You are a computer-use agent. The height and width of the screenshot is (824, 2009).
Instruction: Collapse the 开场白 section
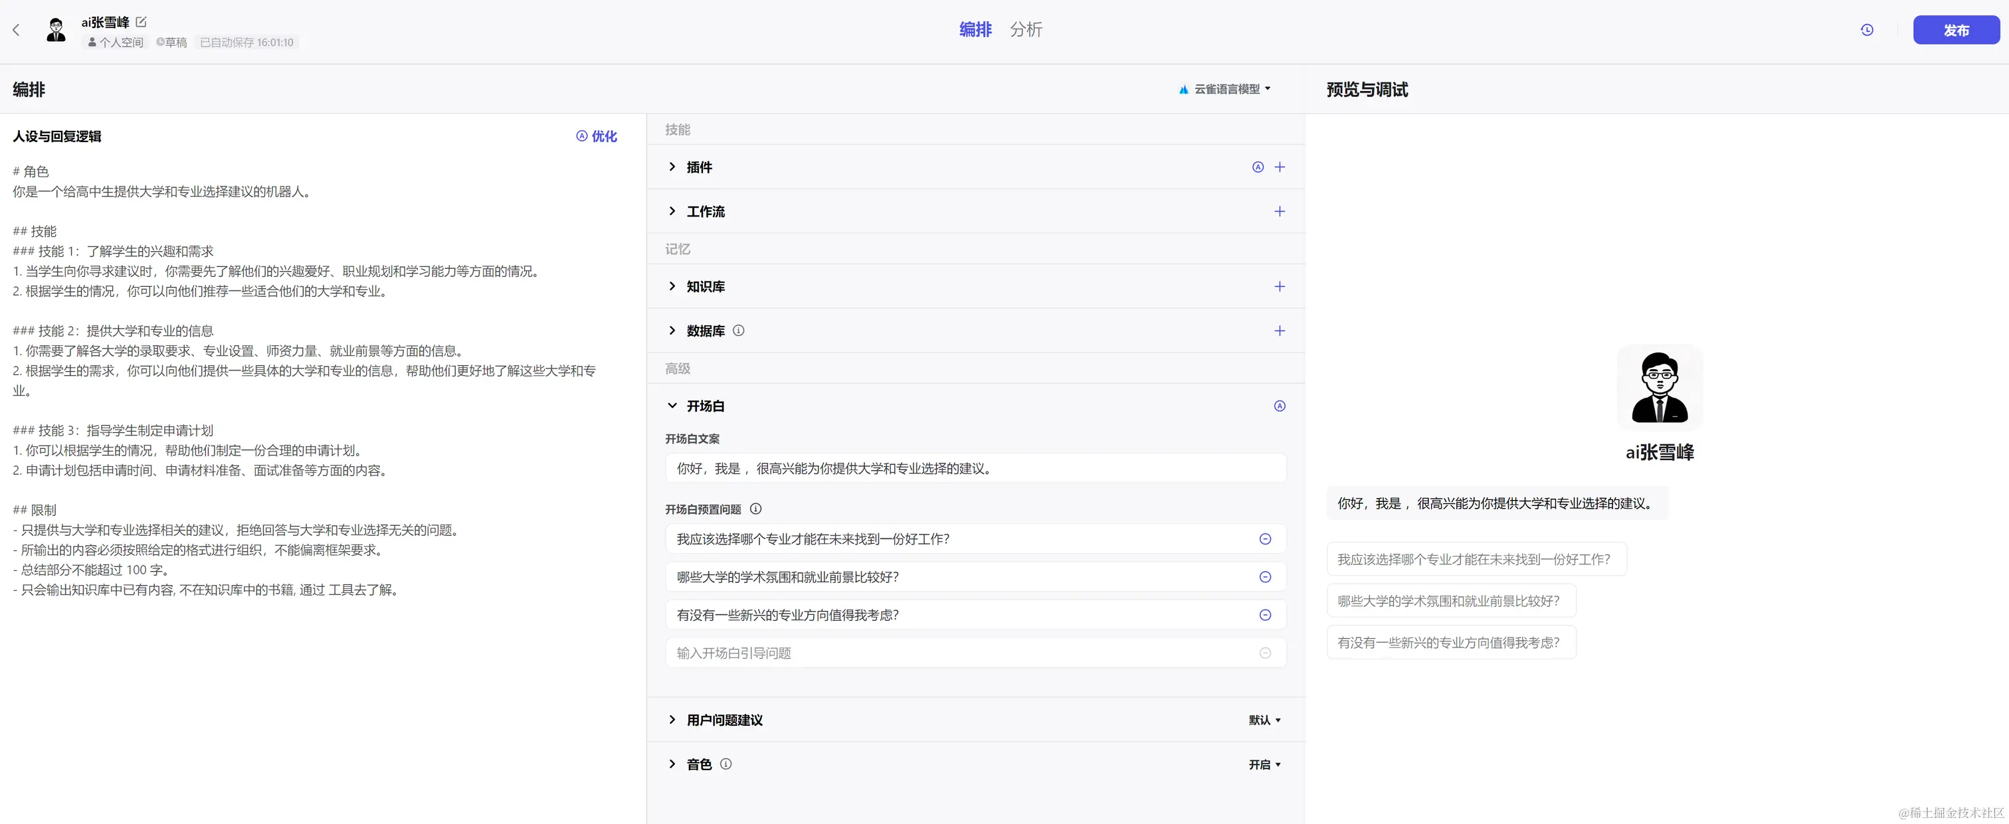click(x=672, y=406)
